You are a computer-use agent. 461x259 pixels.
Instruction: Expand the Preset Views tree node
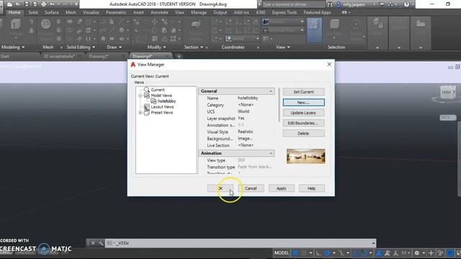pyautogui.click(x=140, y=113)
